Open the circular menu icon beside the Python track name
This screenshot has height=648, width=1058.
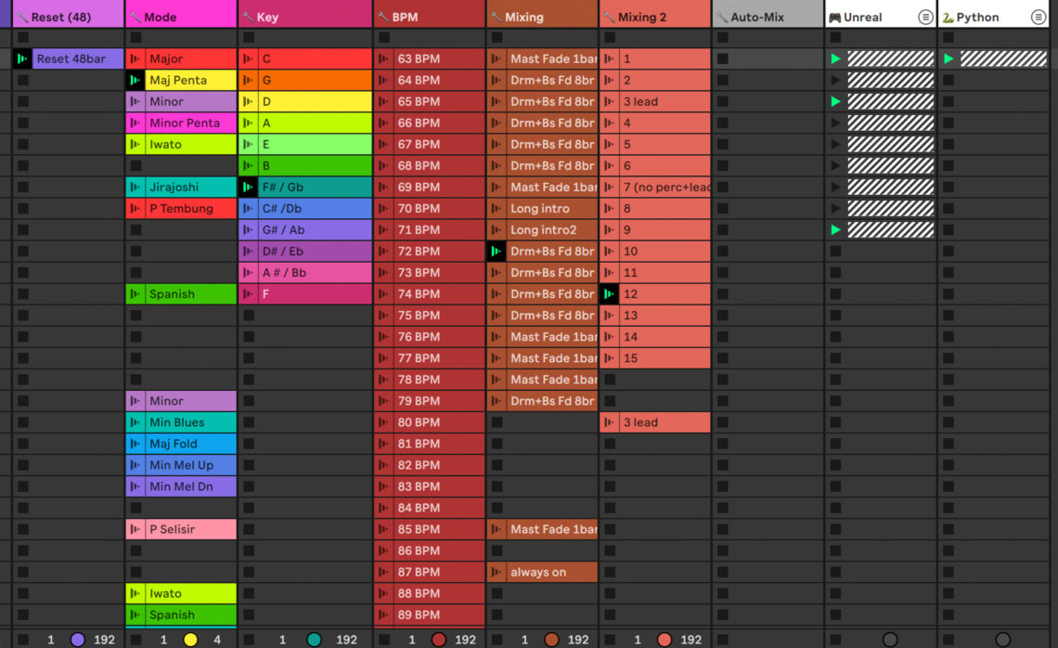click(x=1039, y=16)
